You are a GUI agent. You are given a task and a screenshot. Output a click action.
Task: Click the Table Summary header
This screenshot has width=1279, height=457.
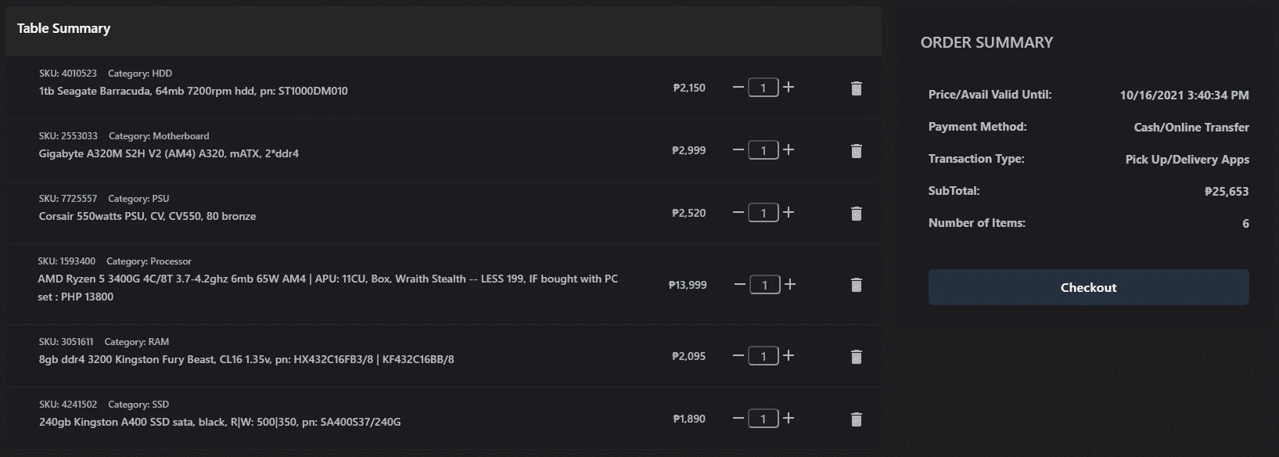coord(63,28)
